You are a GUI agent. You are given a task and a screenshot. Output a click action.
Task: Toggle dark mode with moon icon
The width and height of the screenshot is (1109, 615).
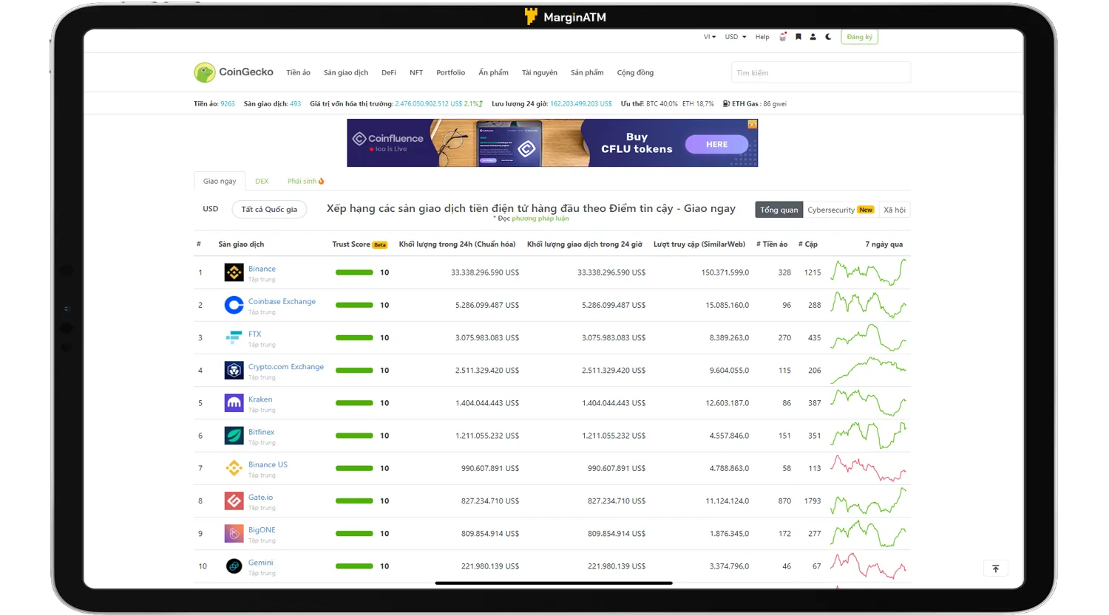(828, 37)
